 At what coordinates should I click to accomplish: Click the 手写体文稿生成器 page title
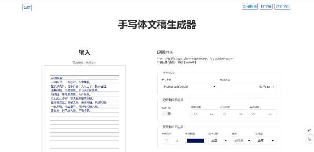(x=157, y=25)
